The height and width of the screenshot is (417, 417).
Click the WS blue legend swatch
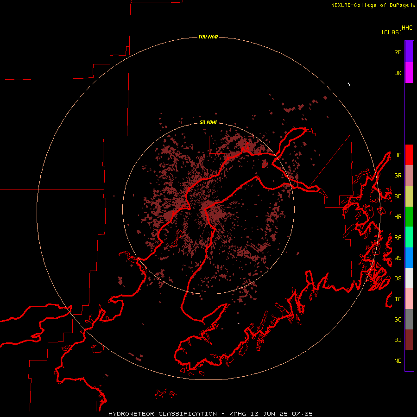[409, 258]
